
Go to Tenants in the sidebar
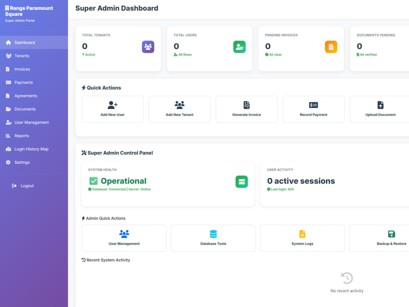pos(34,56)
